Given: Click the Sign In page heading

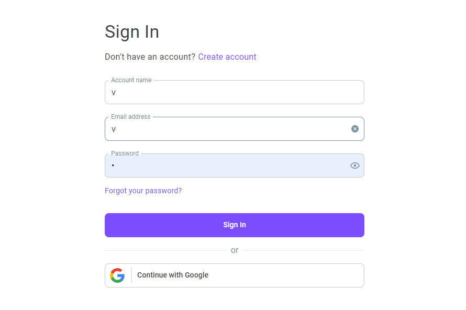Looking at the screenshot, I should tap(132, 32).
